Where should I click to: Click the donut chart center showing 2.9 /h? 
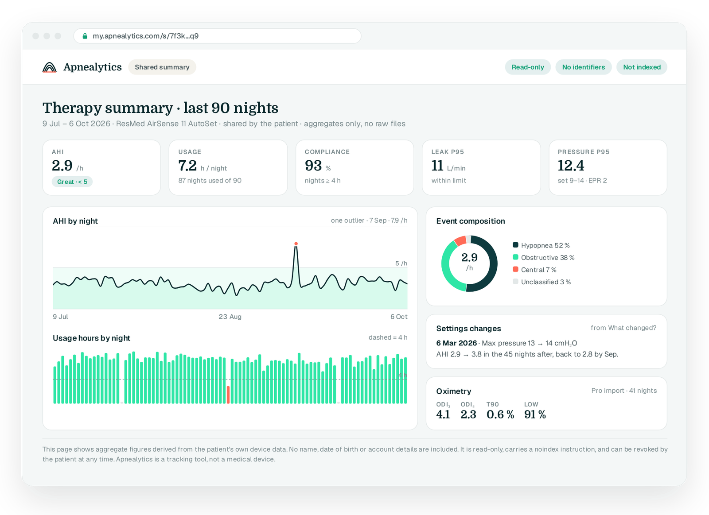coord(469,262)
